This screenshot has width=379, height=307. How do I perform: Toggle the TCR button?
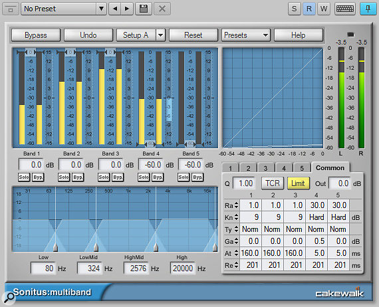[x=273, y=183]
